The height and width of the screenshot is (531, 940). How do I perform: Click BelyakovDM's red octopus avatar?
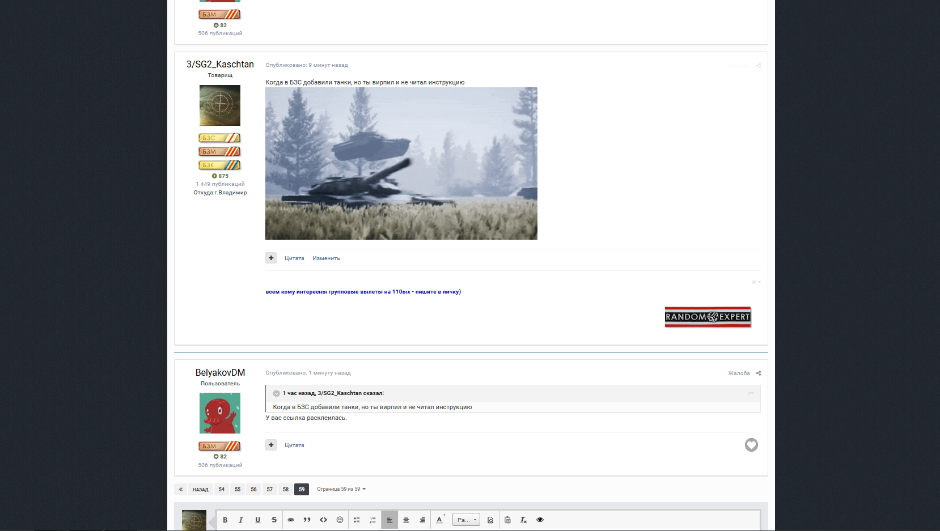[220, 413]
